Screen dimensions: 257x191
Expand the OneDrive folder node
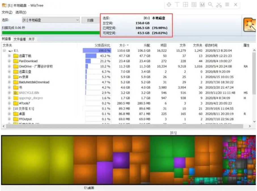pos(9,66)
